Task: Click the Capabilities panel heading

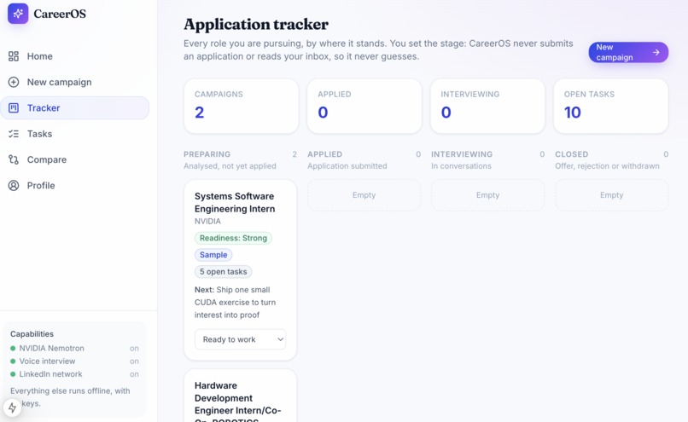Action: pyautogui.click(x=32, y=334)
